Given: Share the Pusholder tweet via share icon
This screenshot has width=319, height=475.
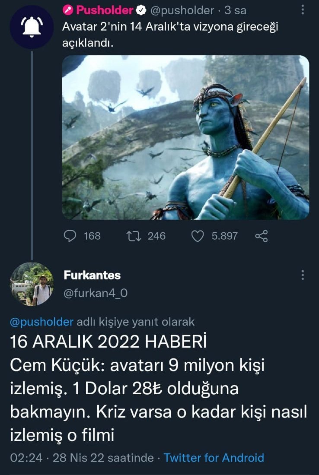Looking at the screenshot, I should (x=262, y=236).
